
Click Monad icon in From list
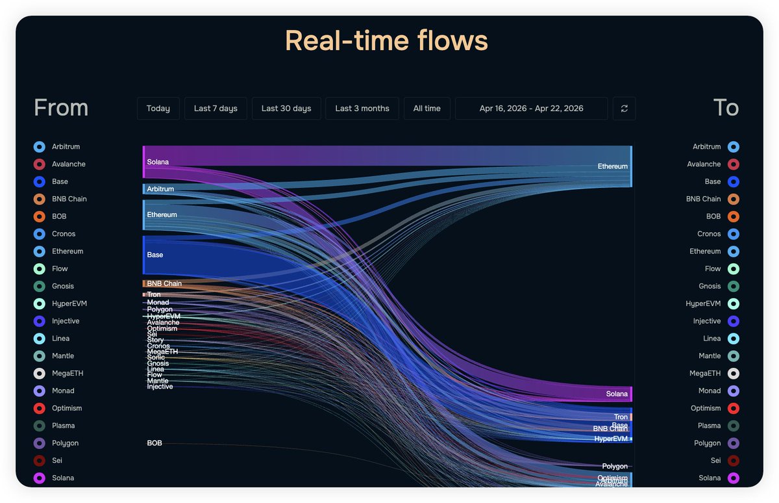click(x=40, y=391)
